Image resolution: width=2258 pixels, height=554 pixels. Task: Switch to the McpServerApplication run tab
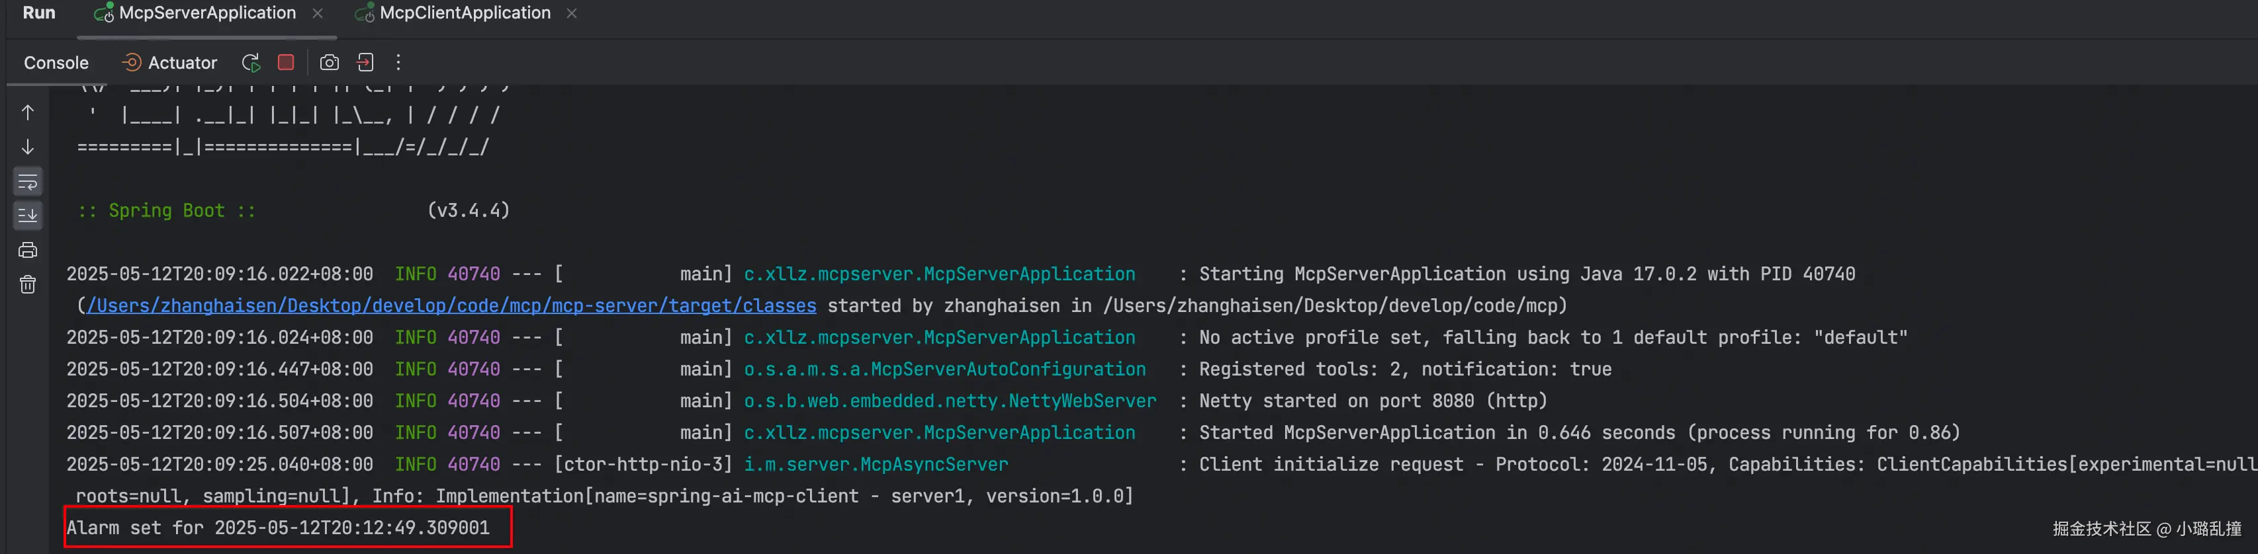pyautogui.click(x=207, y=13)
